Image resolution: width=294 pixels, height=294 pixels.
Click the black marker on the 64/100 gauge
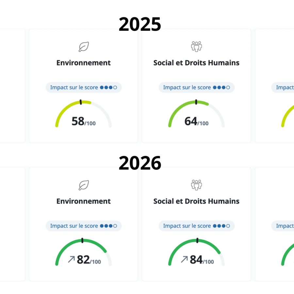196,102
